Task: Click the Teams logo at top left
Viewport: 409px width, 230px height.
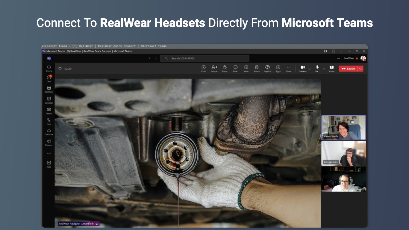Action: 49,58
